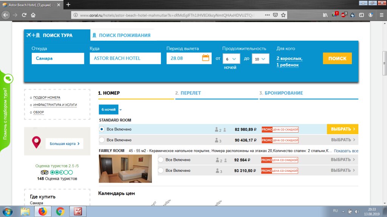The image size is (387, 217).
Task: Click the yellow ПОИСК button
Action: click(337, 58)
